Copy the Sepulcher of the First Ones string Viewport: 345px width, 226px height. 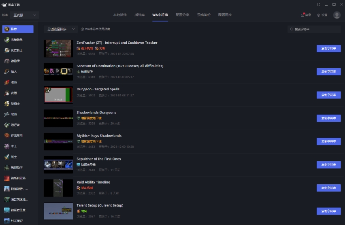coord(328,164)
